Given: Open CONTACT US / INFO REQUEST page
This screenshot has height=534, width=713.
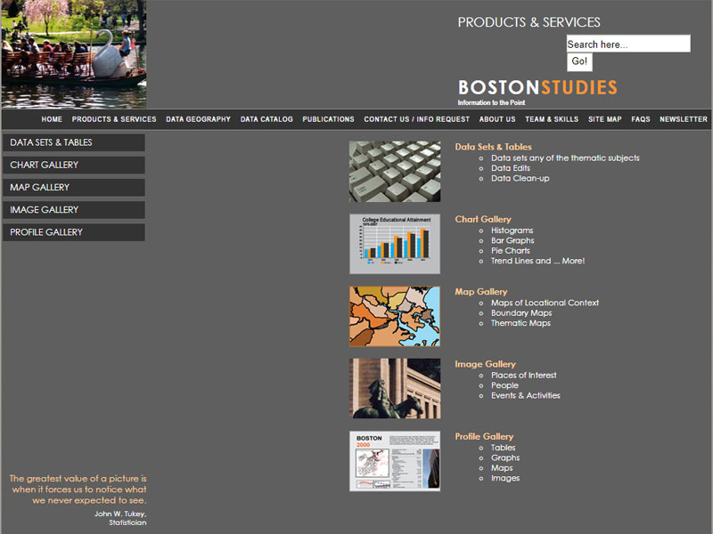Looking at the screenshot, I should pos(416,119).
